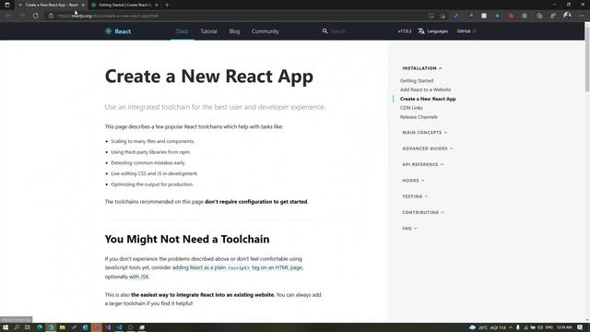Open Release Channels in the sidebar

pos(419,117)
